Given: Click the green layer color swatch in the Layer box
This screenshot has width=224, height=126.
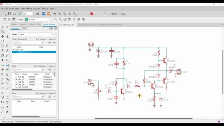Looking at the screenshot, I should click(27, 20).
